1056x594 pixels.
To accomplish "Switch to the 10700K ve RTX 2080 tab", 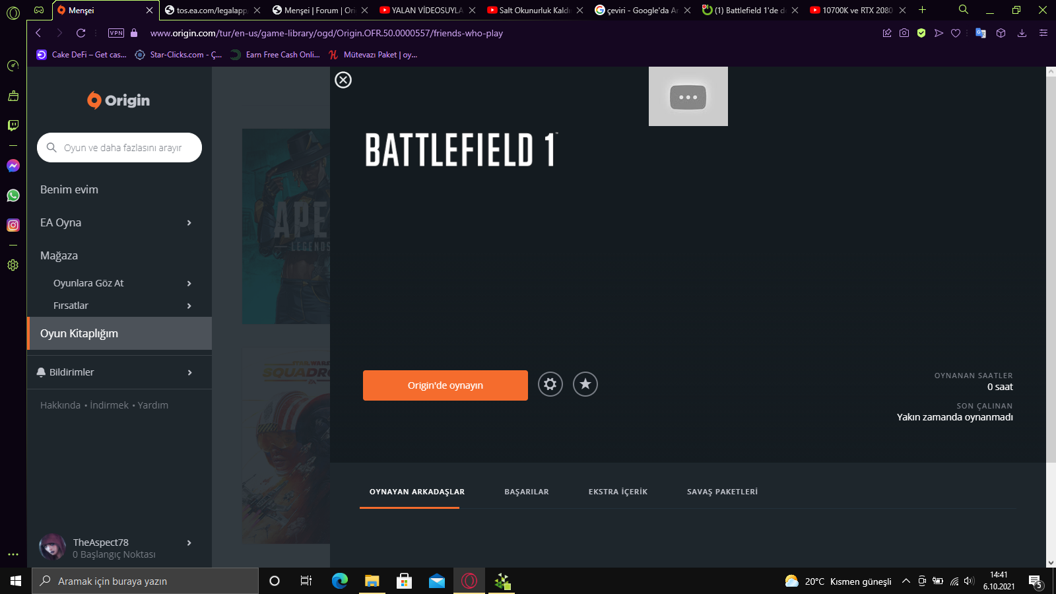I will point(857,11).
